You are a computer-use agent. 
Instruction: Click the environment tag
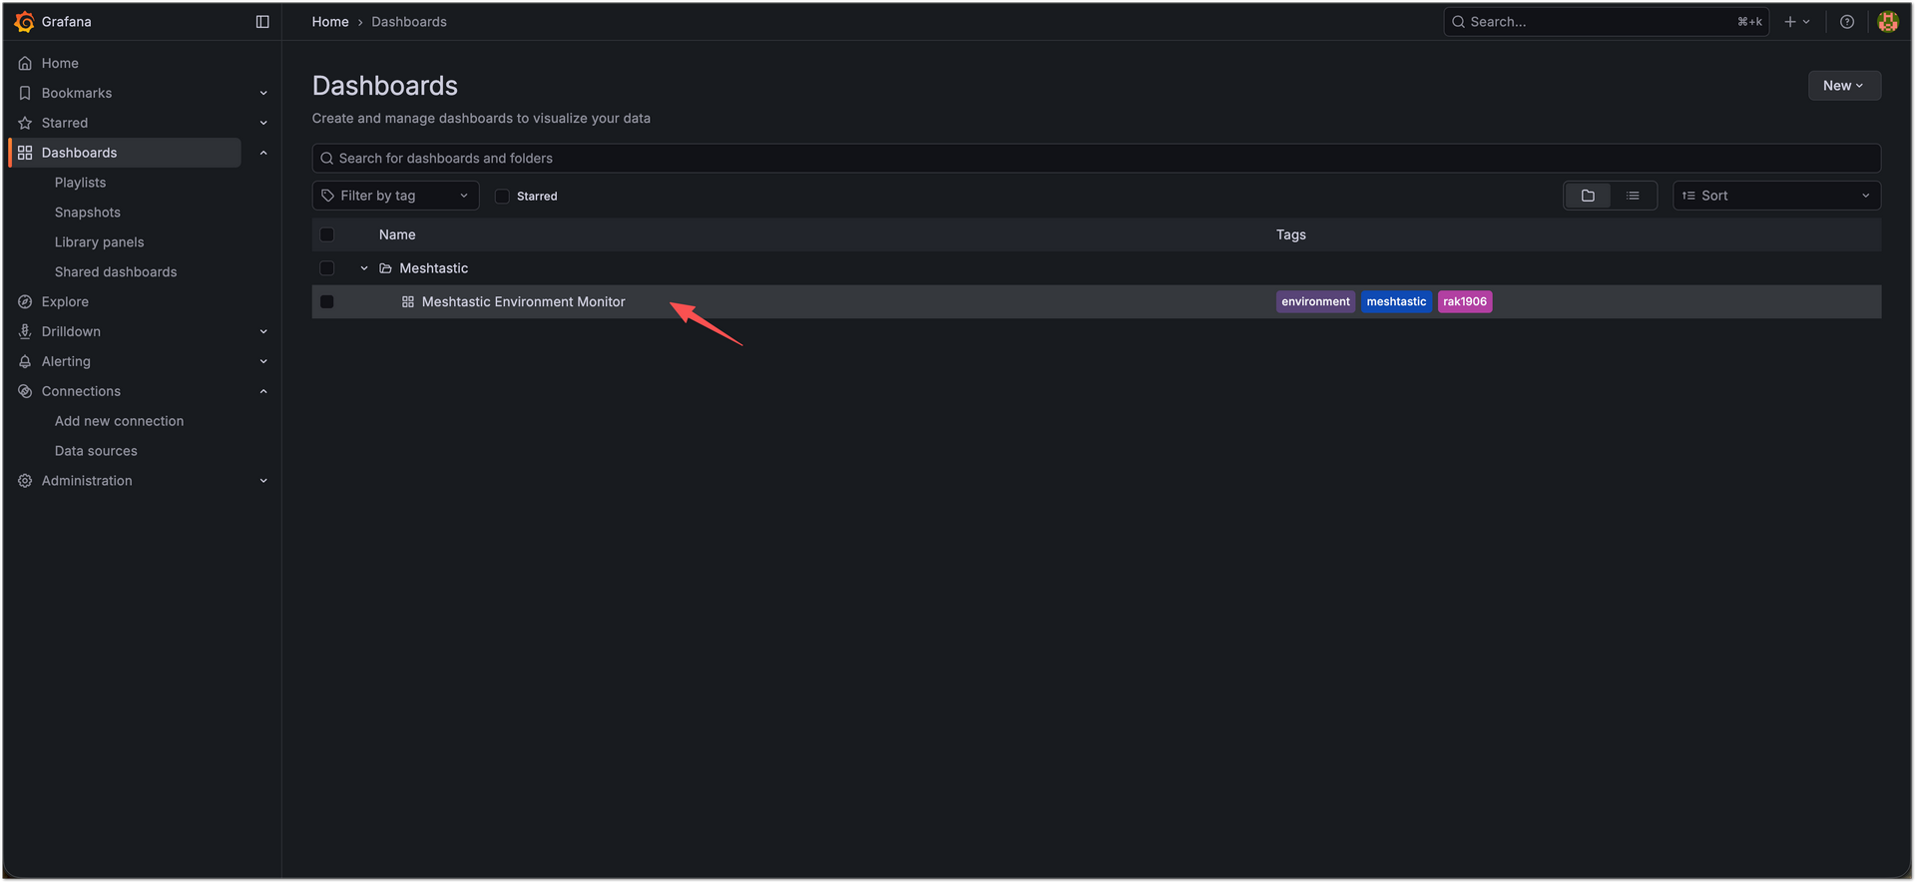pyautogui.click(x=1315, y=301)
